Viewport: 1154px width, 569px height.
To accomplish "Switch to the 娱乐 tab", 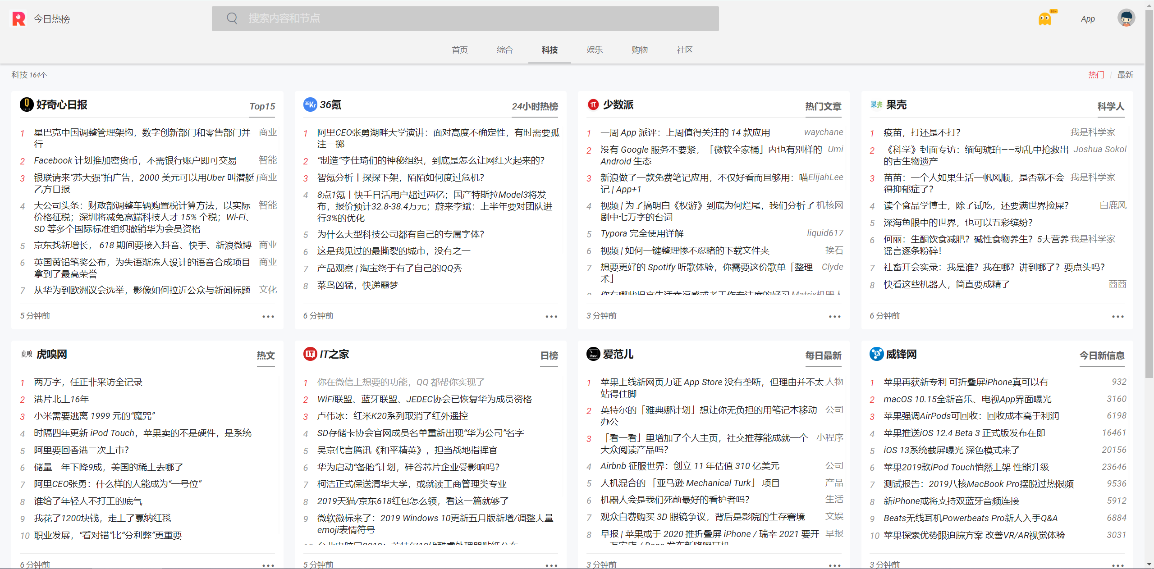I will (595, 50).
